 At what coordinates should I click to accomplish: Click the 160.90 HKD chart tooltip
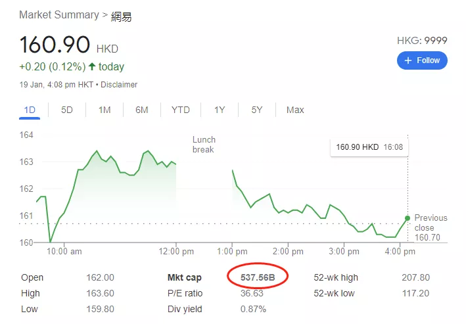pos(369,147)
